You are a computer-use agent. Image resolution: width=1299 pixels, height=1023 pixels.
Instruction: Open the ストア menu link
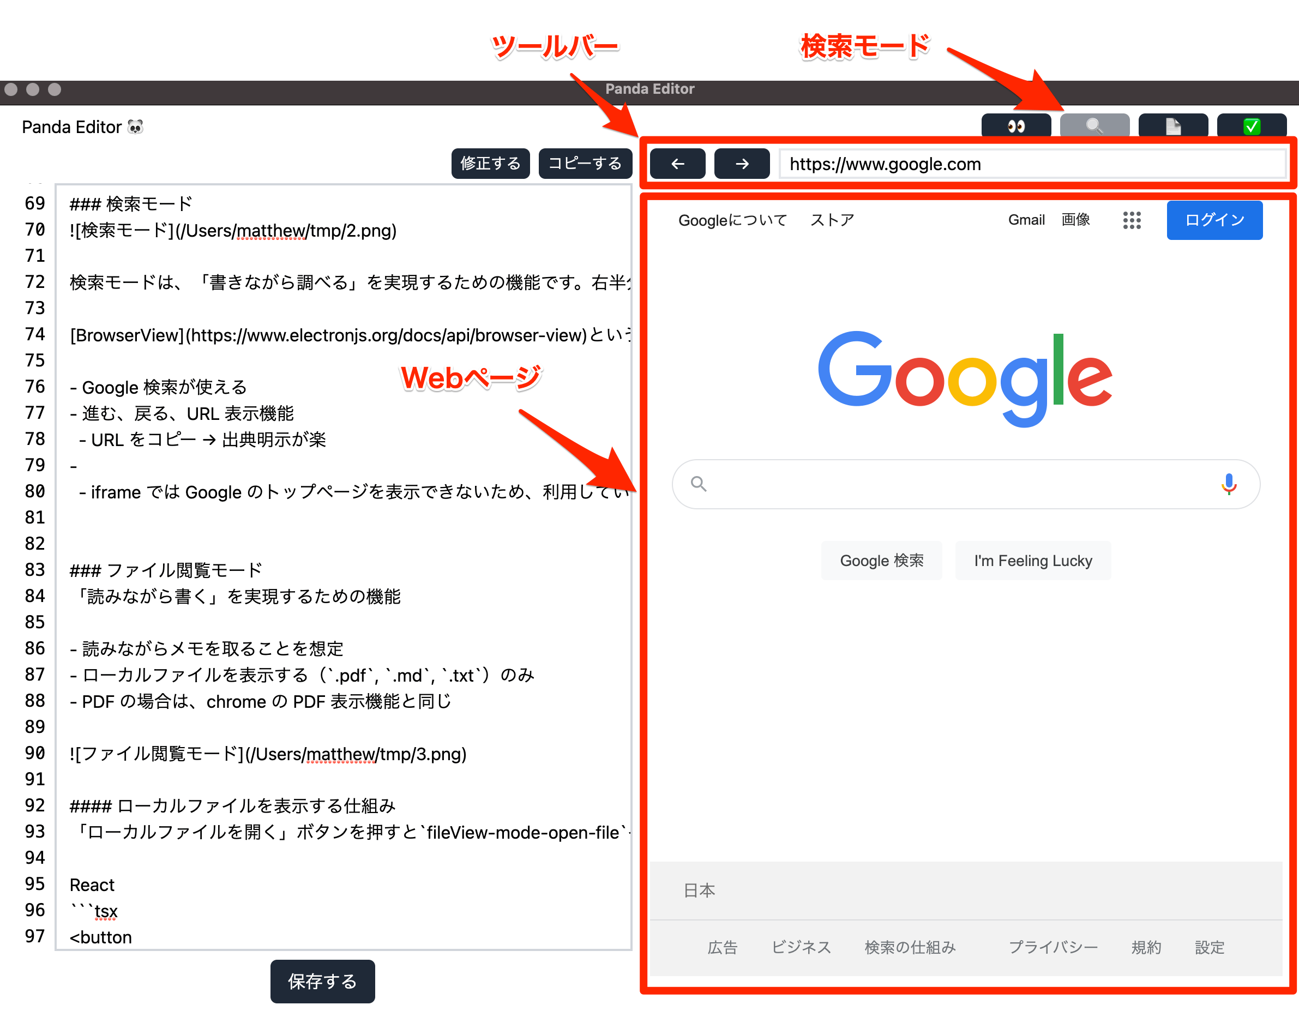click(831, 220)
